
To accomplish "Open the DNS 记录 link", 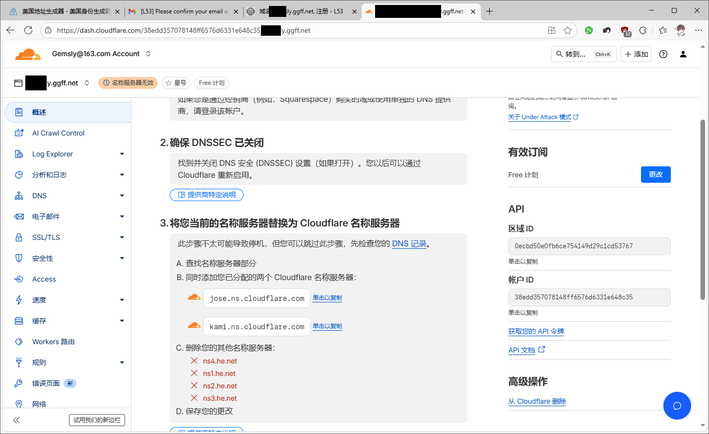I will point(409,244).
